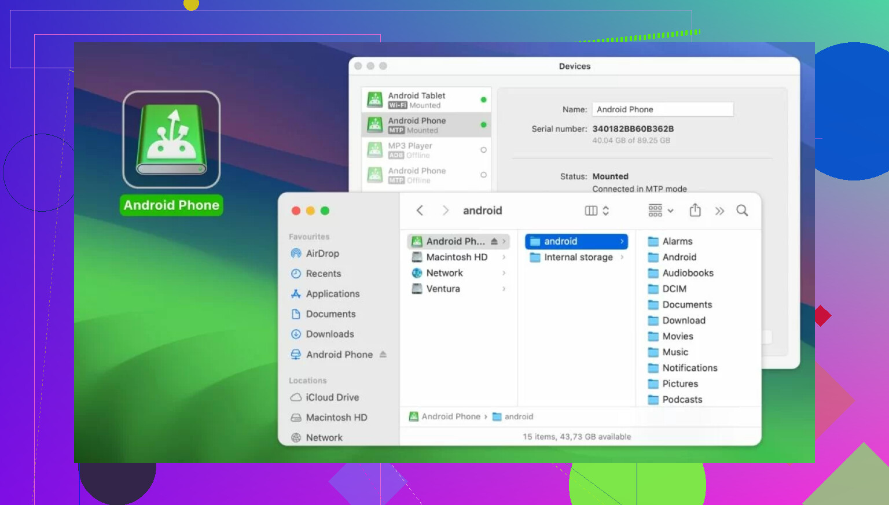Viewport: 889px width, 505px height.
Task: Select Android Tablet in the Devices list
Action: pos(426,100)
